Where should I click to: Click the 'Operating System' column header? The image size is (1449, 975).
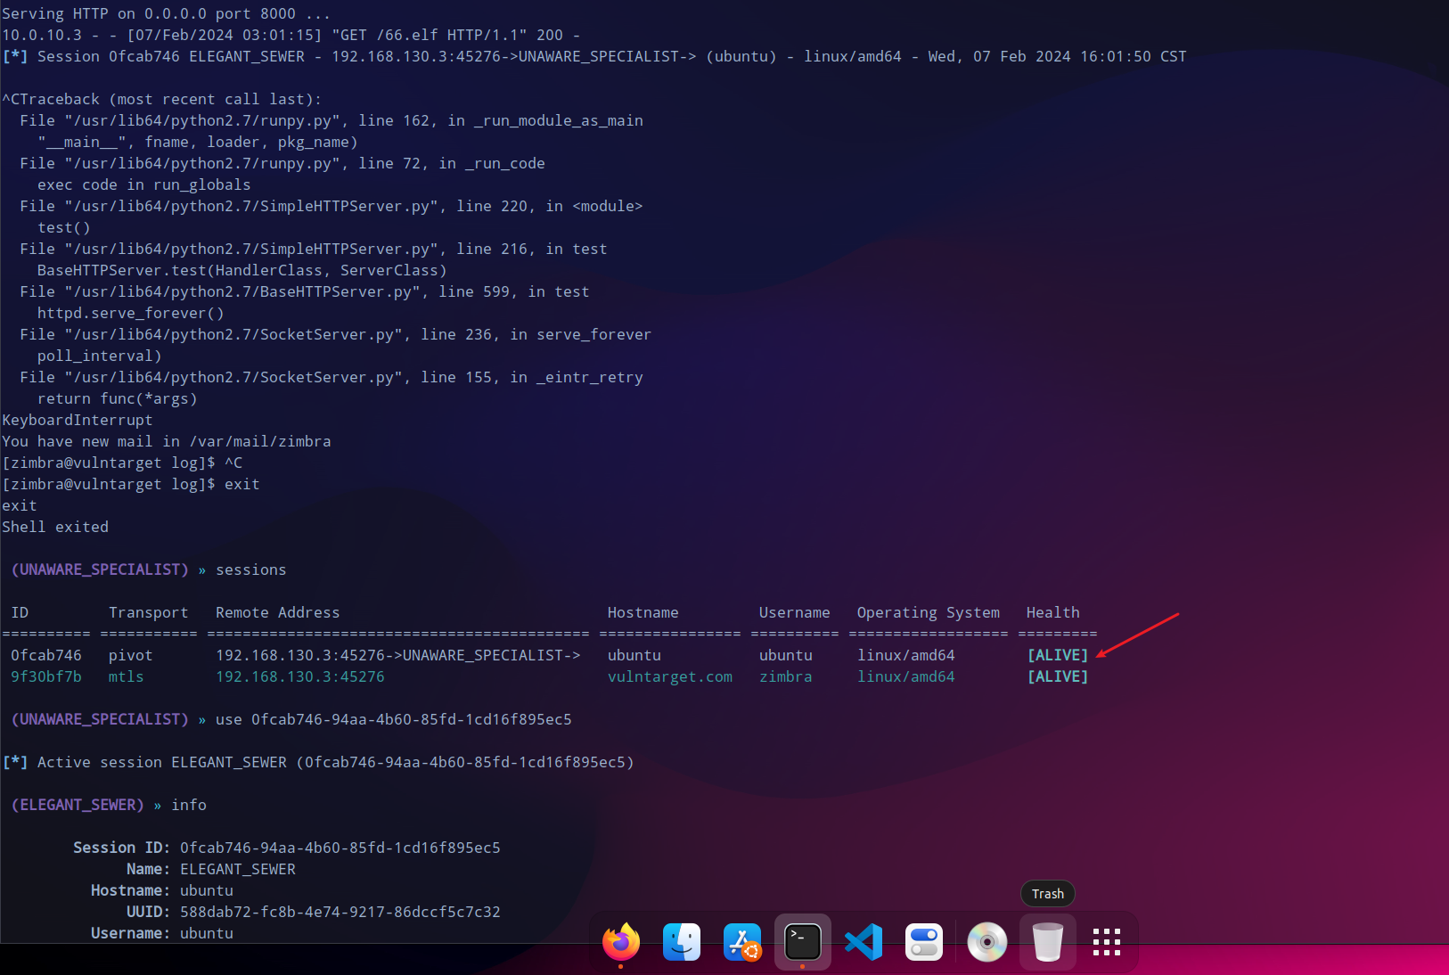(929, 612)
